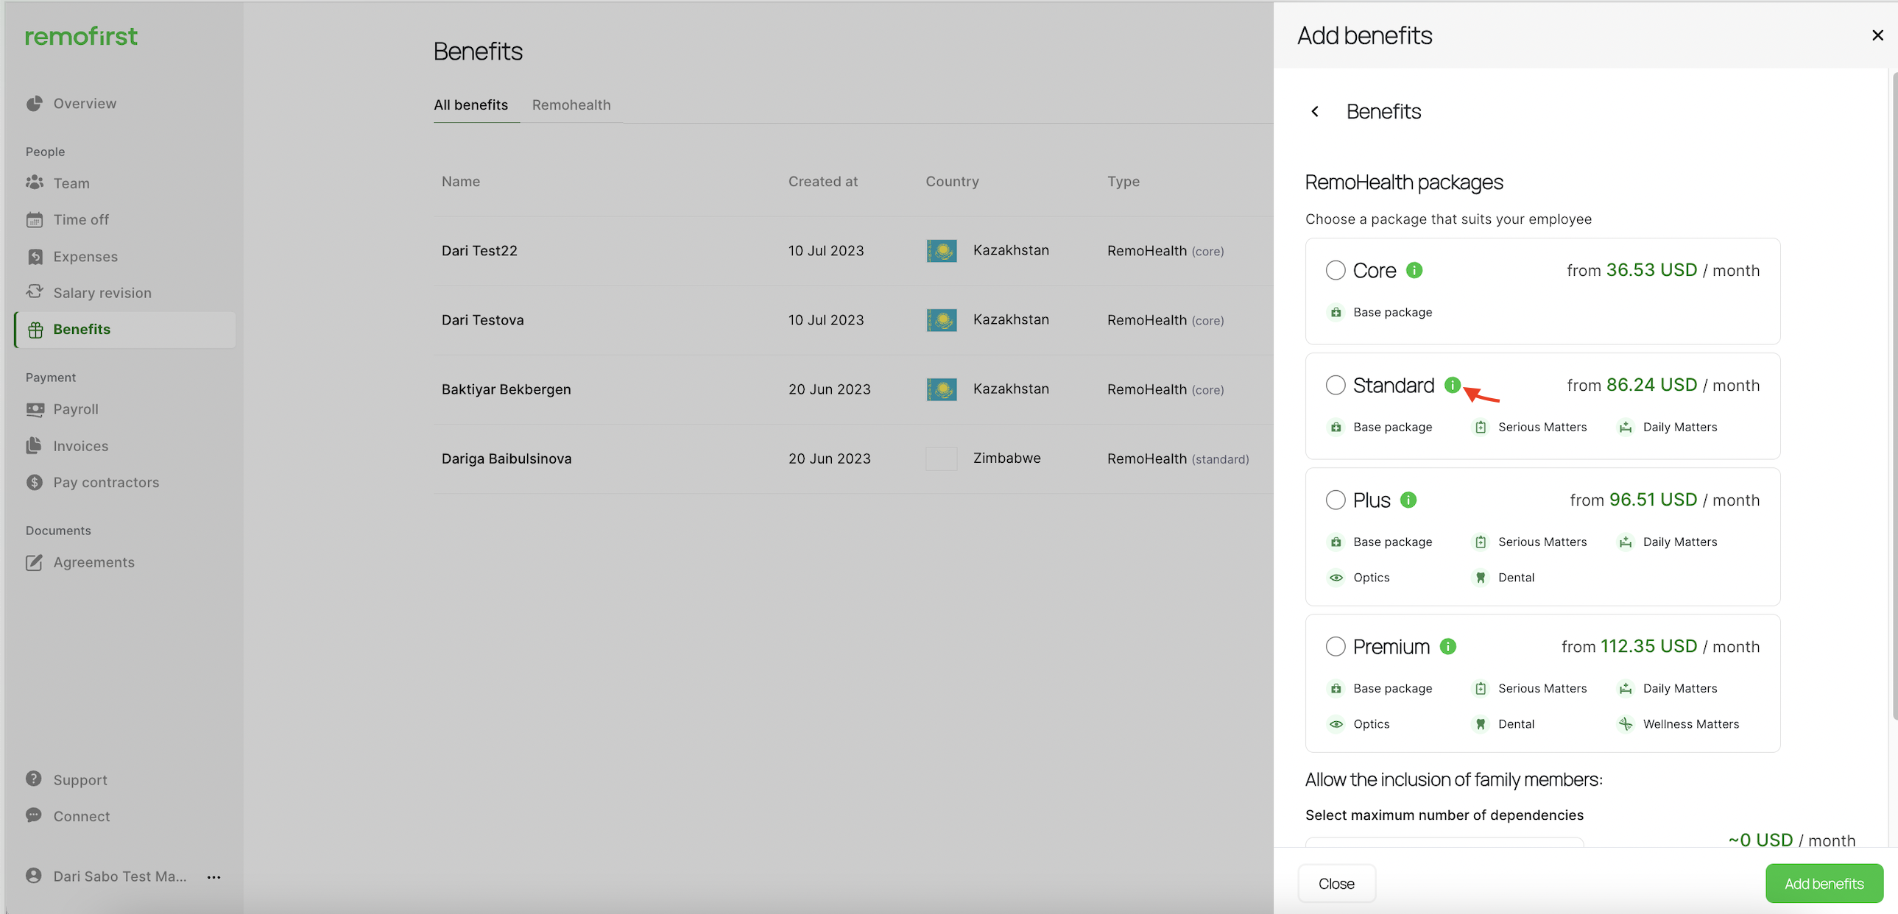Select the Core package radio button
This screenshot has width=1898, height=914.
1335,270
